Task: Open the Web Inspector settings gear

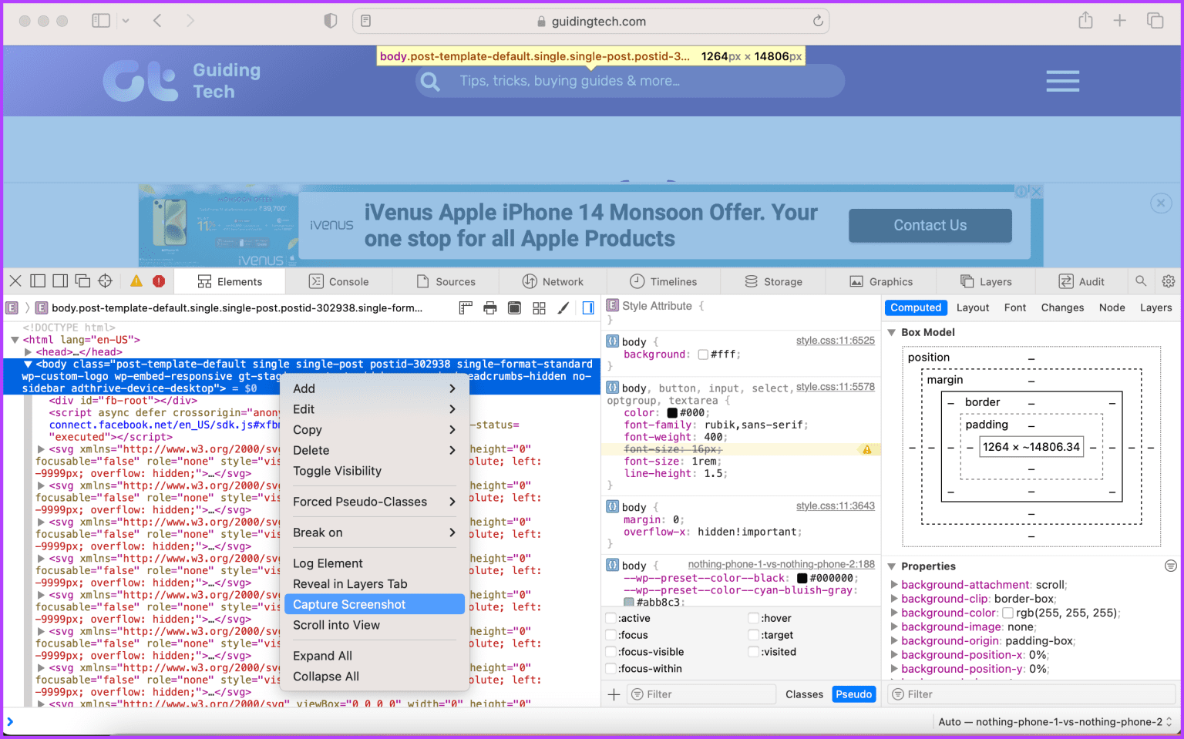Action: click(x=1169, y=281)
